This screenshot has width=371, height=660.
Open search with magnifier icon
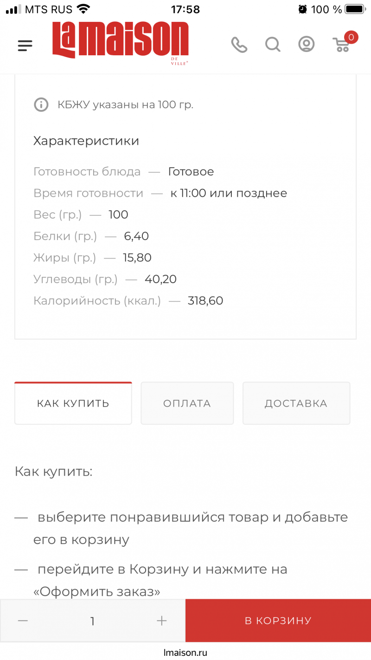tap(273, 45)
